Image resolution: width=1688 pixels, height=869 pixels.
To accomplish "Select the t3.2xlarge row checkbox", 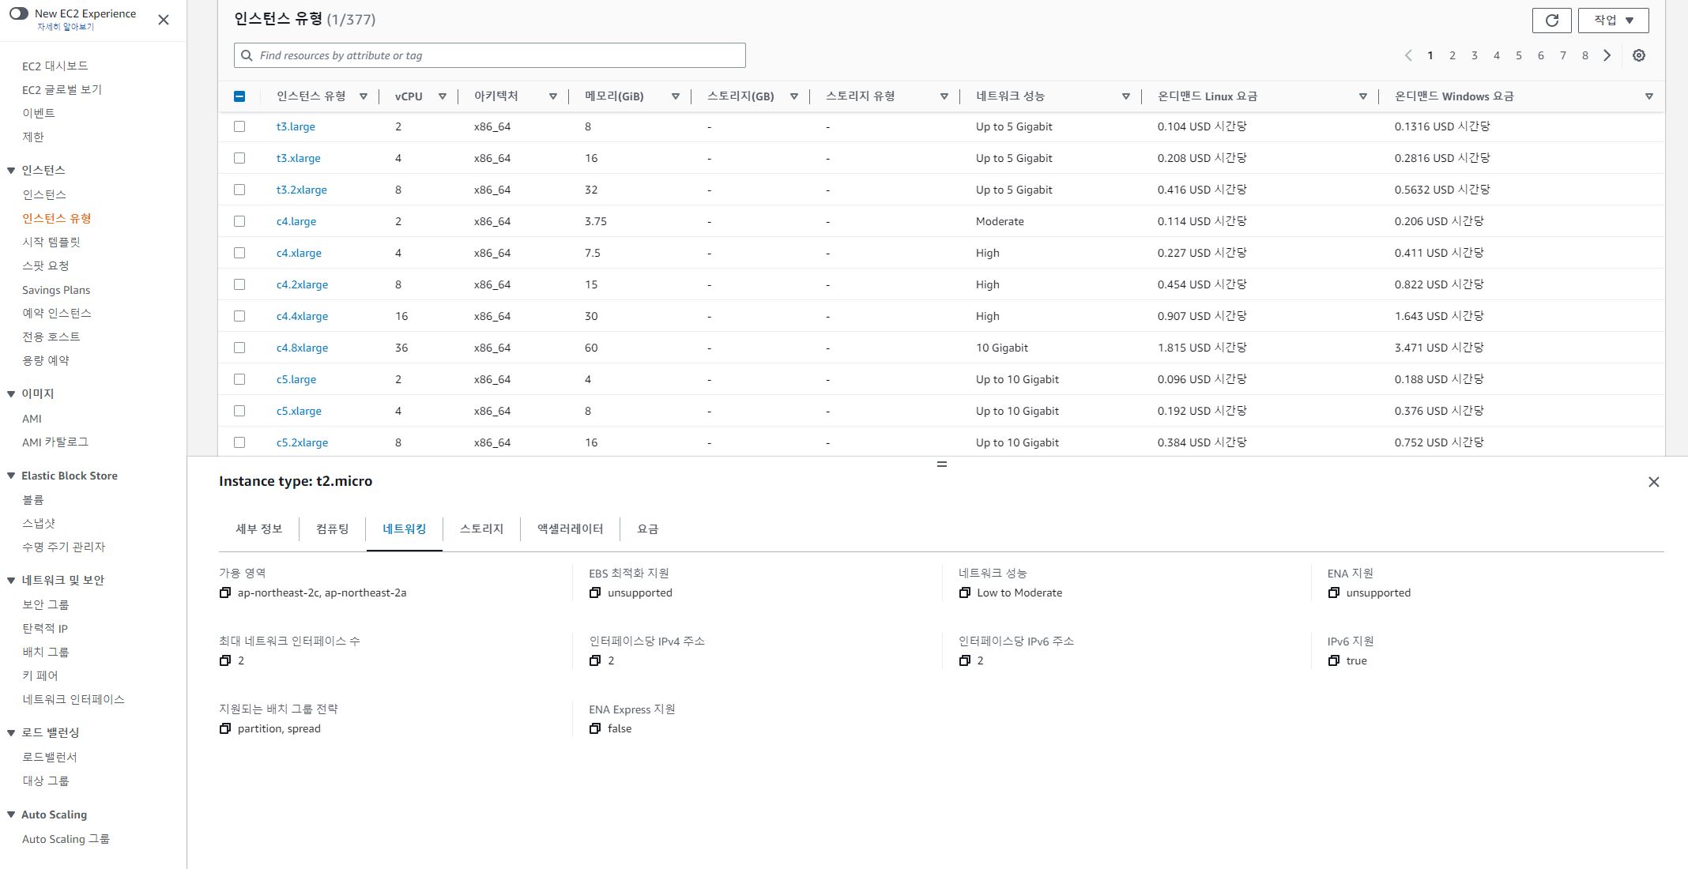I will [x=239, y=190].
